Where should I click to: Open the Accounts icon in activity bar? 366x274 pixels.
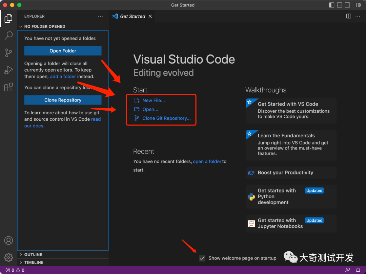point(8,241)
